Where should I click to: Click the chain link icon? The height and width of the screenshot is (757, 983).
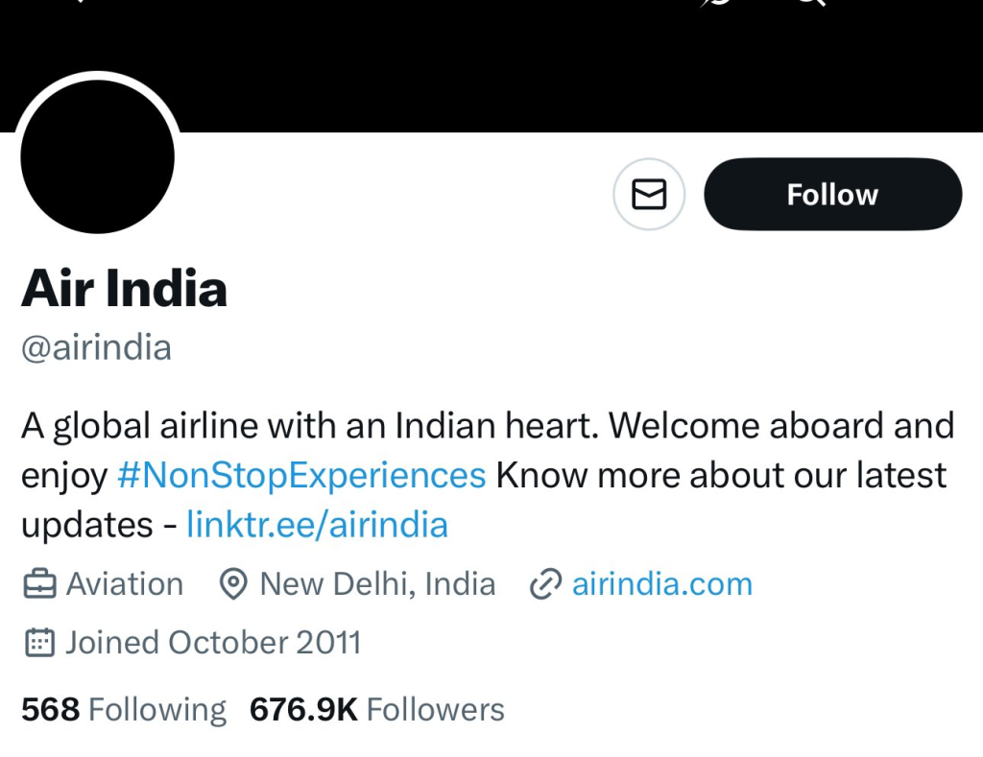(545, 584)
